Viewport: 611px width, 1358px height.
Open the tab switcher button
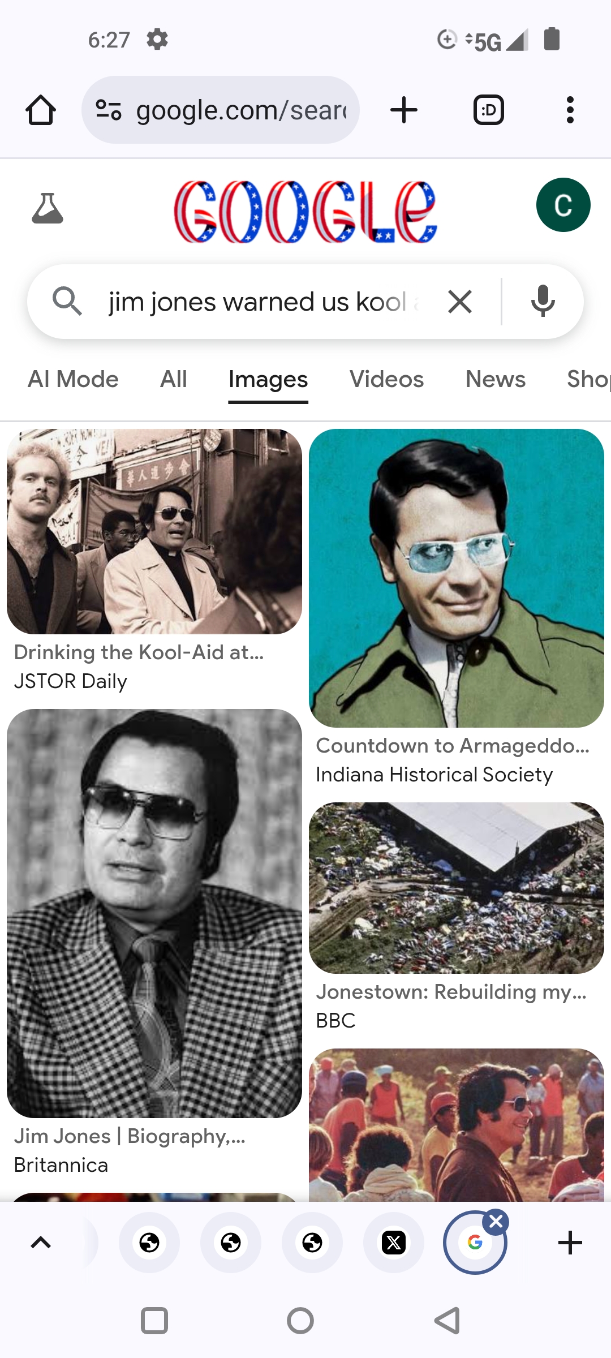click(489, 110)
